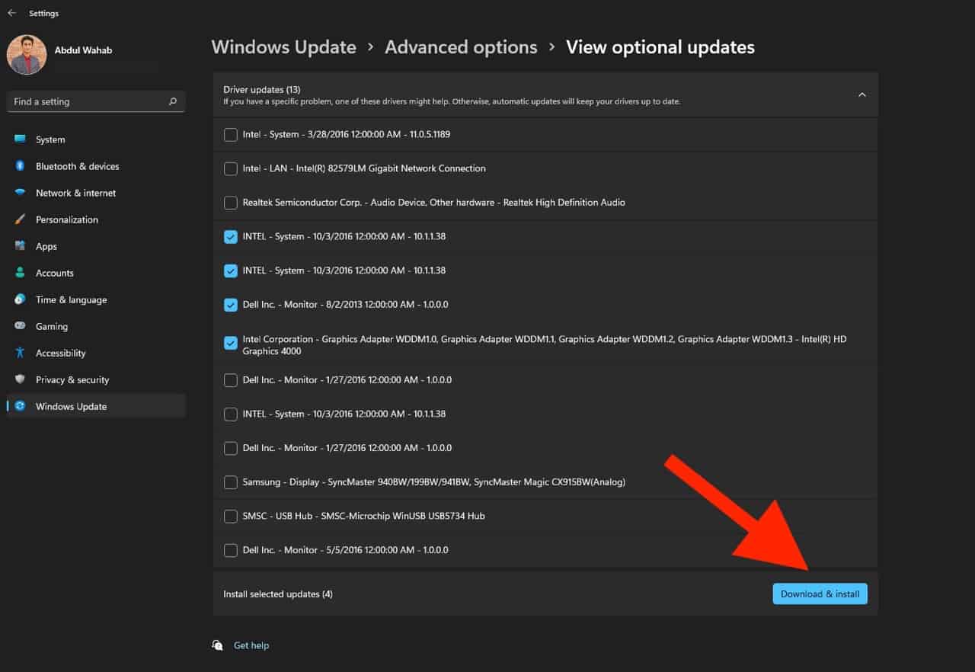Select the Gaming controller icon

21,326
